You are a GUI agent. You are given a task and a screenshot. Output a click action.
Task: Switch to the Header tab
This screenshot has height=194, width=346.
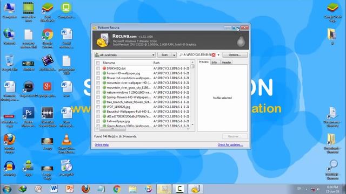pyautogui.click(x=227, y=63)
